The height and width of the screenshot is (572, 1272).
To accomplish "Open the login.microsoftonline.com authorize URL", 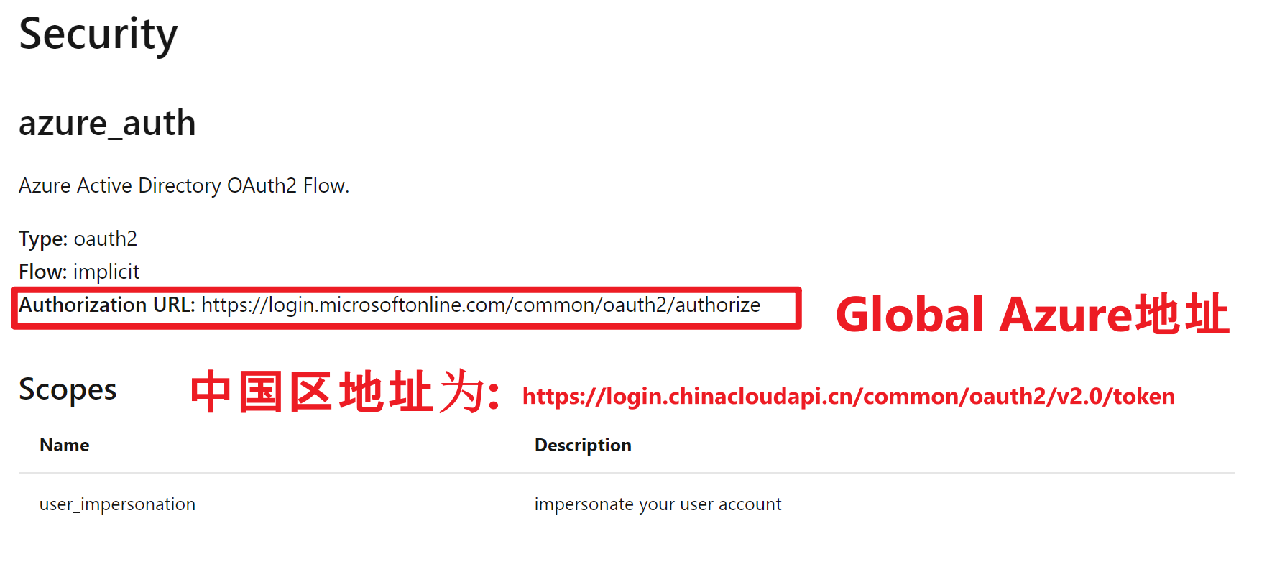I will [481, 305].
